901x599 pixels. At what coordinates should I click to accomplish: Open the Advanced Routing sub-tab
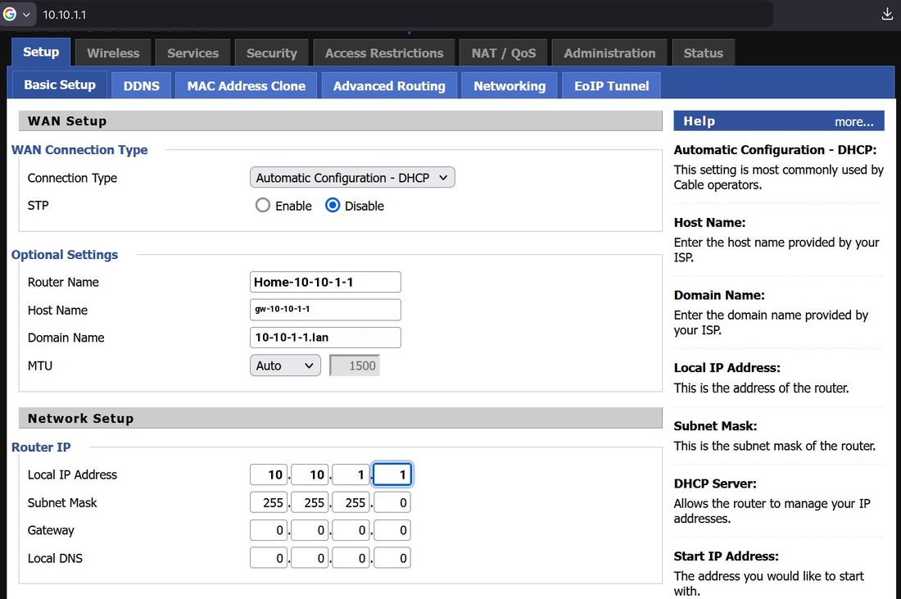pos(389,86)
